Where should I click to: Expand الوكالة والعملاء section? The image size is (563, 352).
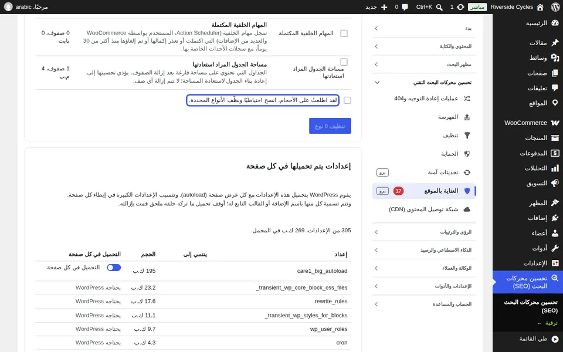click(x=424, y=268)
